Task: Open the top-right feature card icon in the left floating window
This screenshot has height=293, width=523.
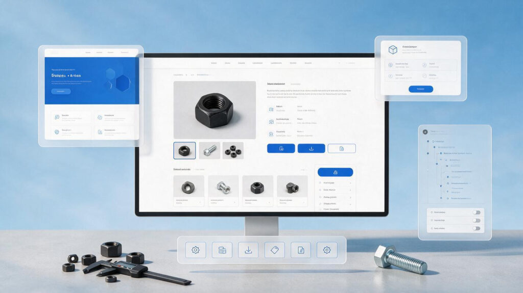Action: [x=100, y=117]
